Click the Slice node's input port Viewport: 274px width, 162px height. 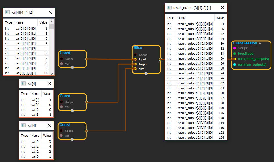click(135, 59)
